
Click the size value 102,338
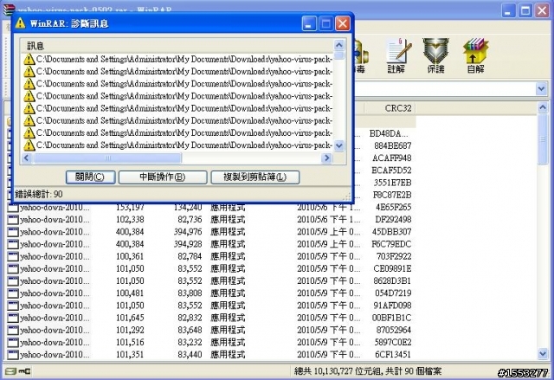coord(130,220)
